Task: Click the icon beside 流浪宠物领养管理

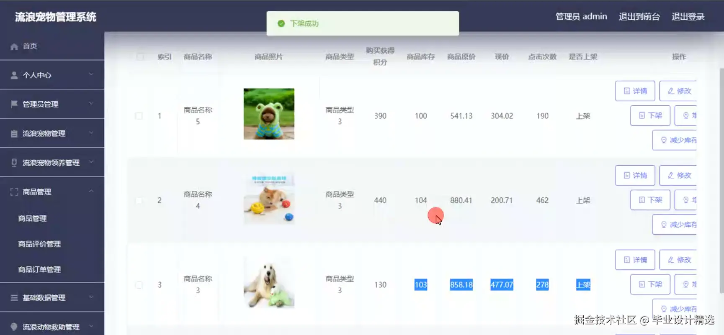Action: pos(14,163)
